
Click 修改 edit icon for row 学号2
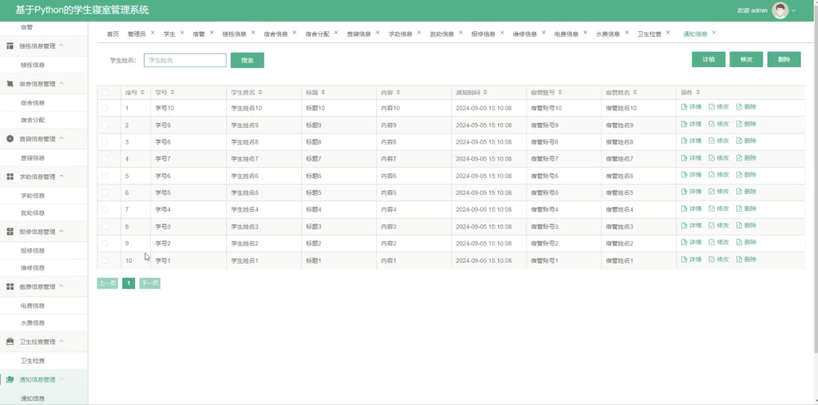(712, 242)
